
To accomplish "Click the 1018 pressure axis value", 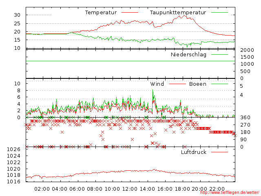I will click(x=13, y=175).
